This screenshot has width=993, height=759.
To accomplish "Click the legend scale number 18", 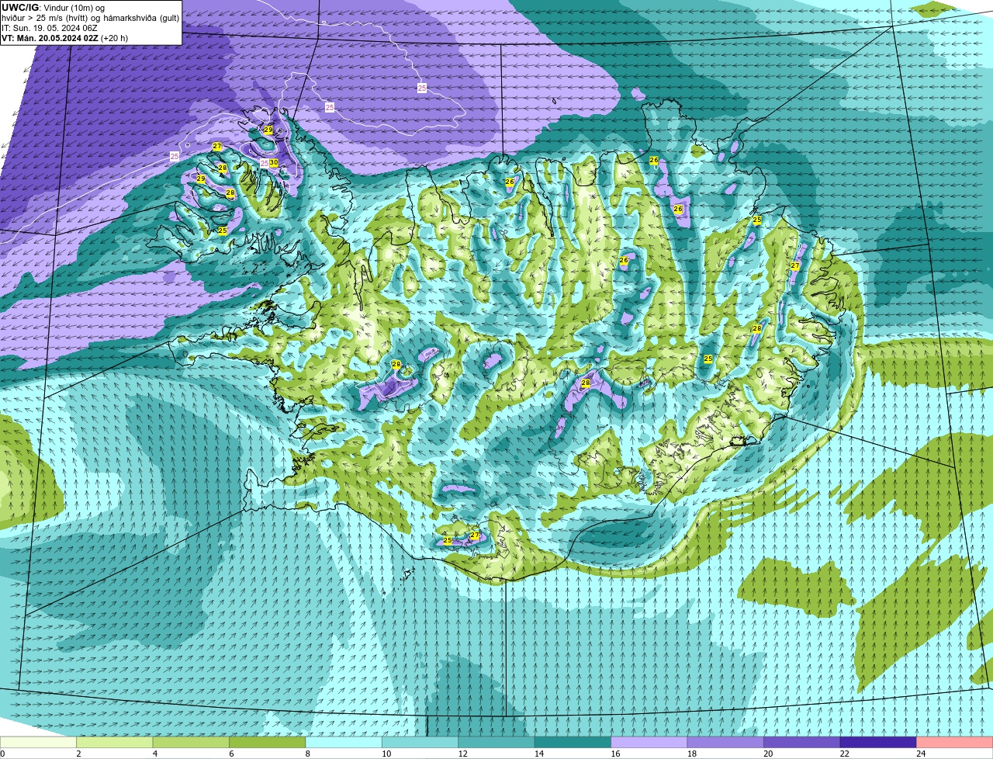I will [692, 754].
